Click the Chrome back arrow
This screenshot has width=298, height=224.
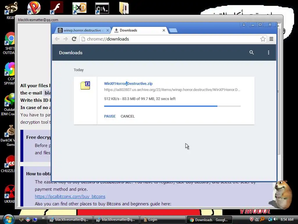click(57, 39)
